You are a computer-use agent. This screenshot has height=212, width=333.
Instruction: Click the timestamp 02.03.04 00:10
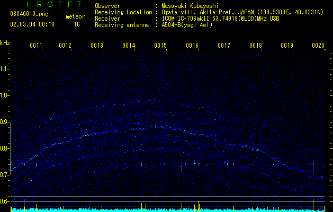tap(32, 24)
